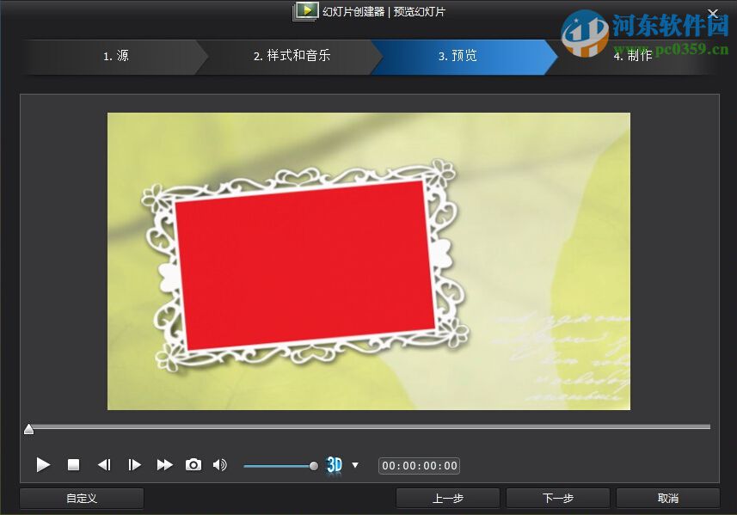Click 下一步 to continue

coord(557,498)
